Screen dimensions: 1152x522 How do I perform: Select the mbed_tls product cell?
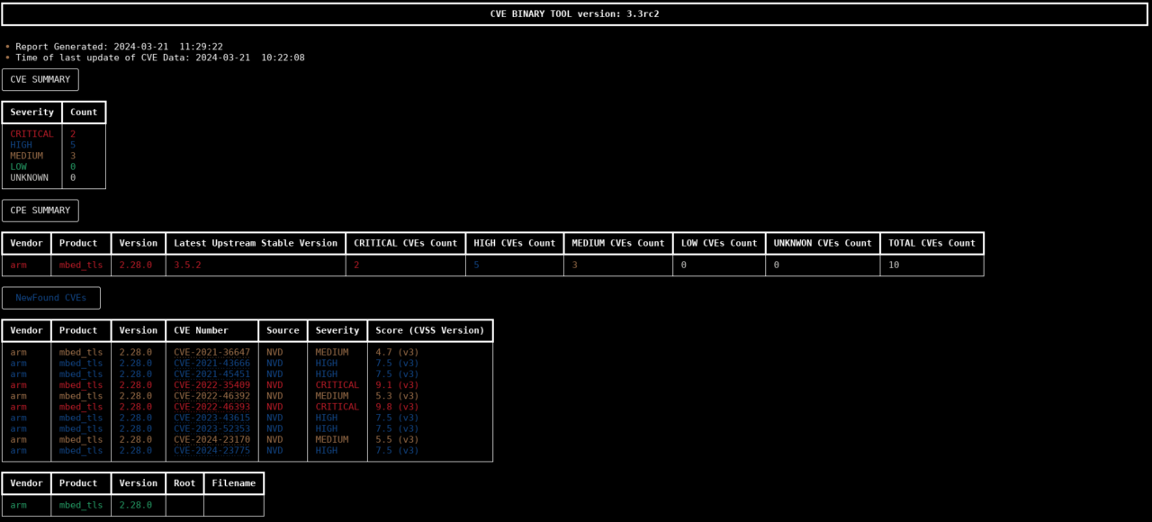[78, 265]
